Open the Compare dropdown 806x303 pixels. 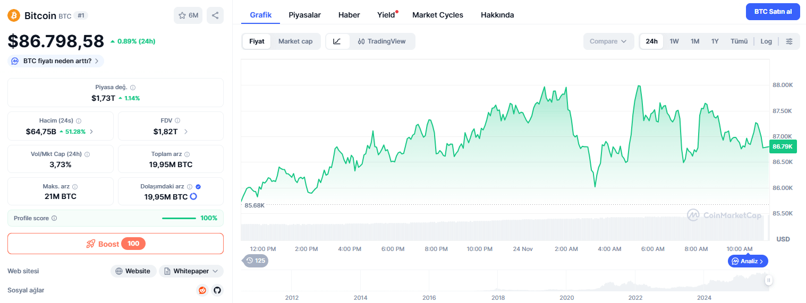[x=608, y=41]
